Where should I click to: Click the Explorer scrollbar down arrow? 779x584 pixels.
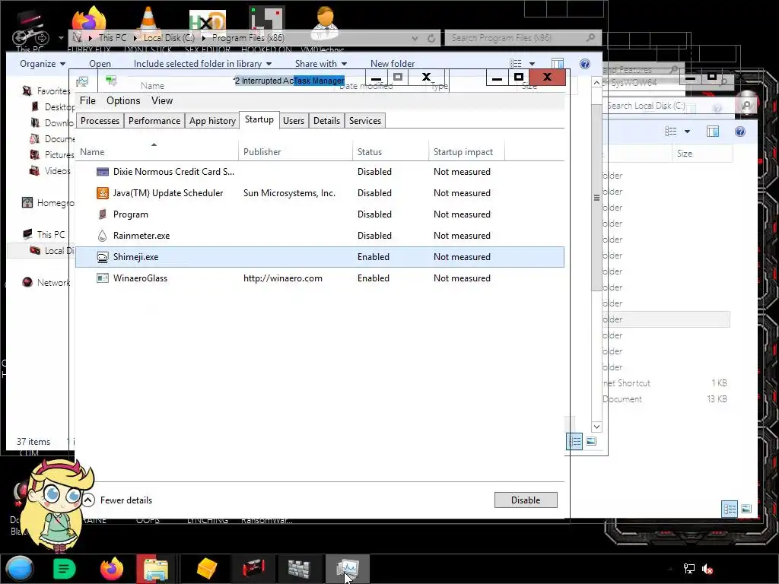tap(596, 427)
